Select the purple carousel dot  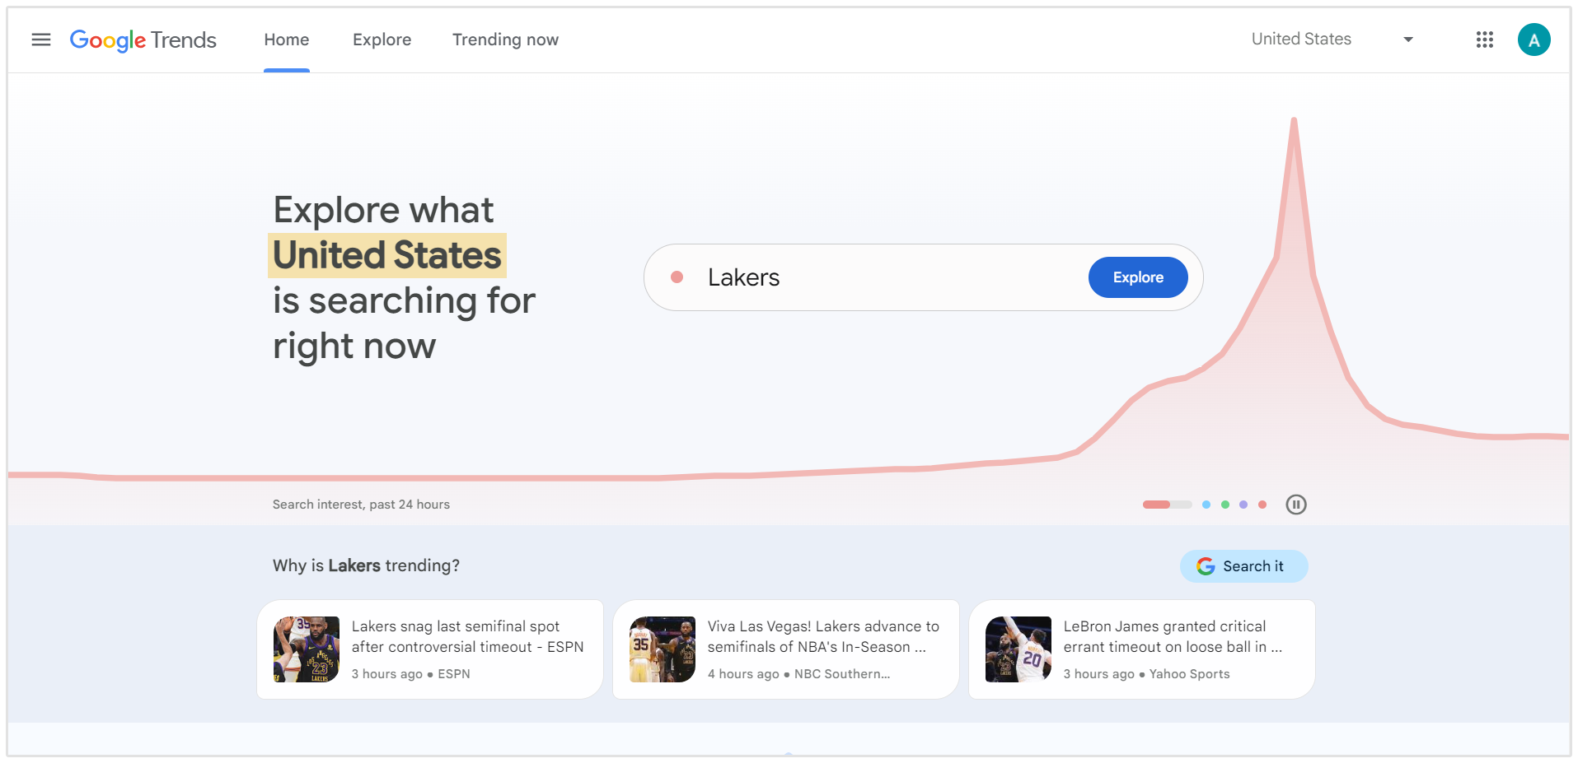1243,505
